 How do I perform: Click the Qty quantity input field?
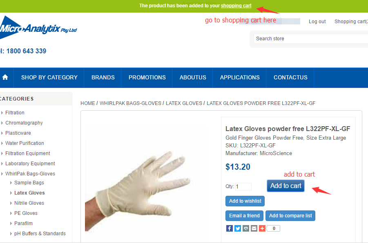(243, 186)
